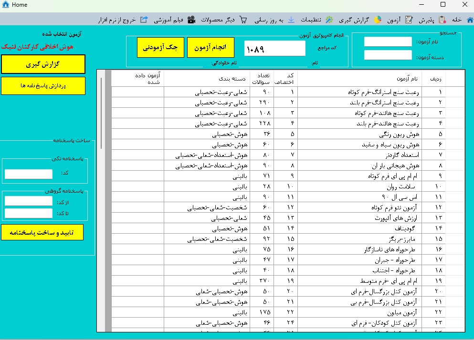Click the دسته آزمون search field
This screenshot has width=474, height=340.
(388, 55)
